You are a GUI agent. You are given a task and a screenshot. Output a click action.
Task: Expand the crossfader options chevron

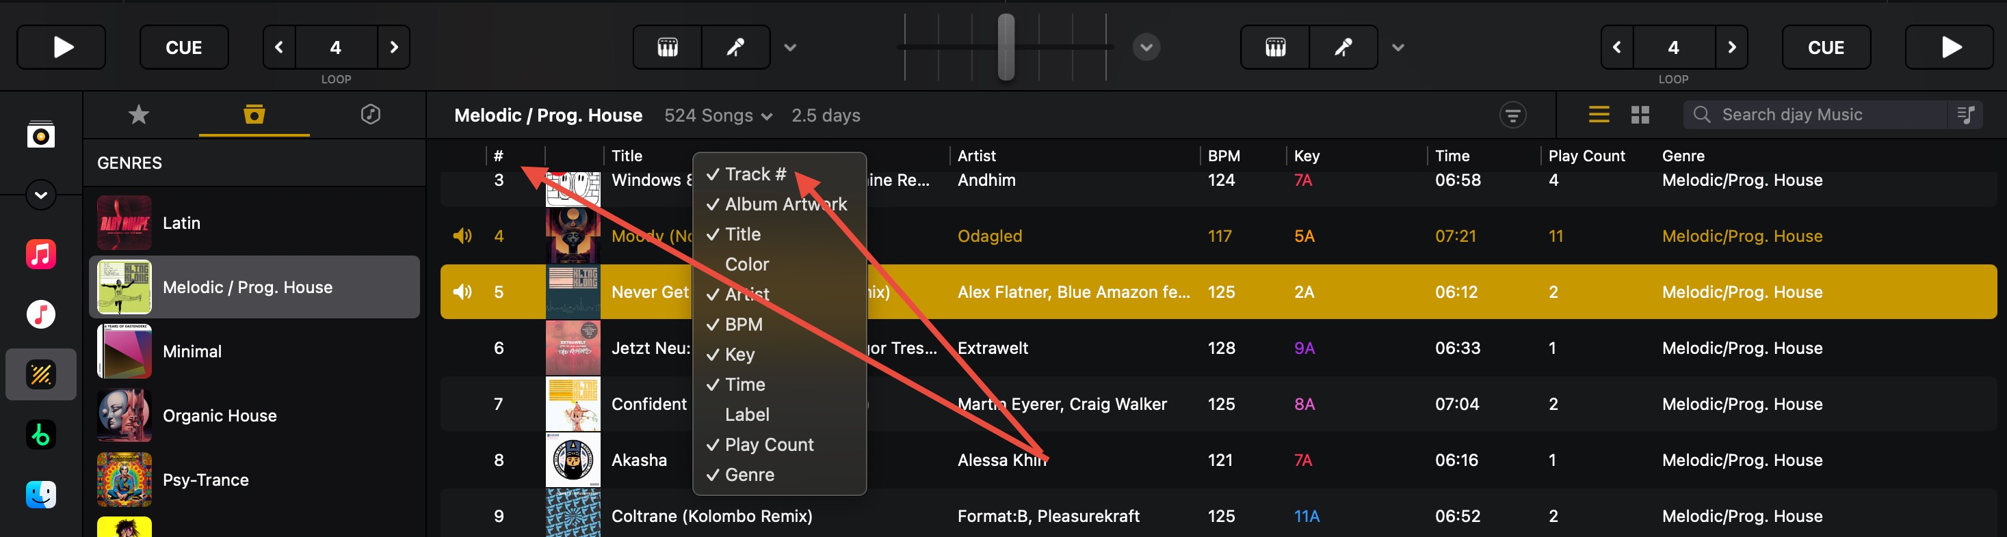pyautogui.click(x=1146, y=47)
